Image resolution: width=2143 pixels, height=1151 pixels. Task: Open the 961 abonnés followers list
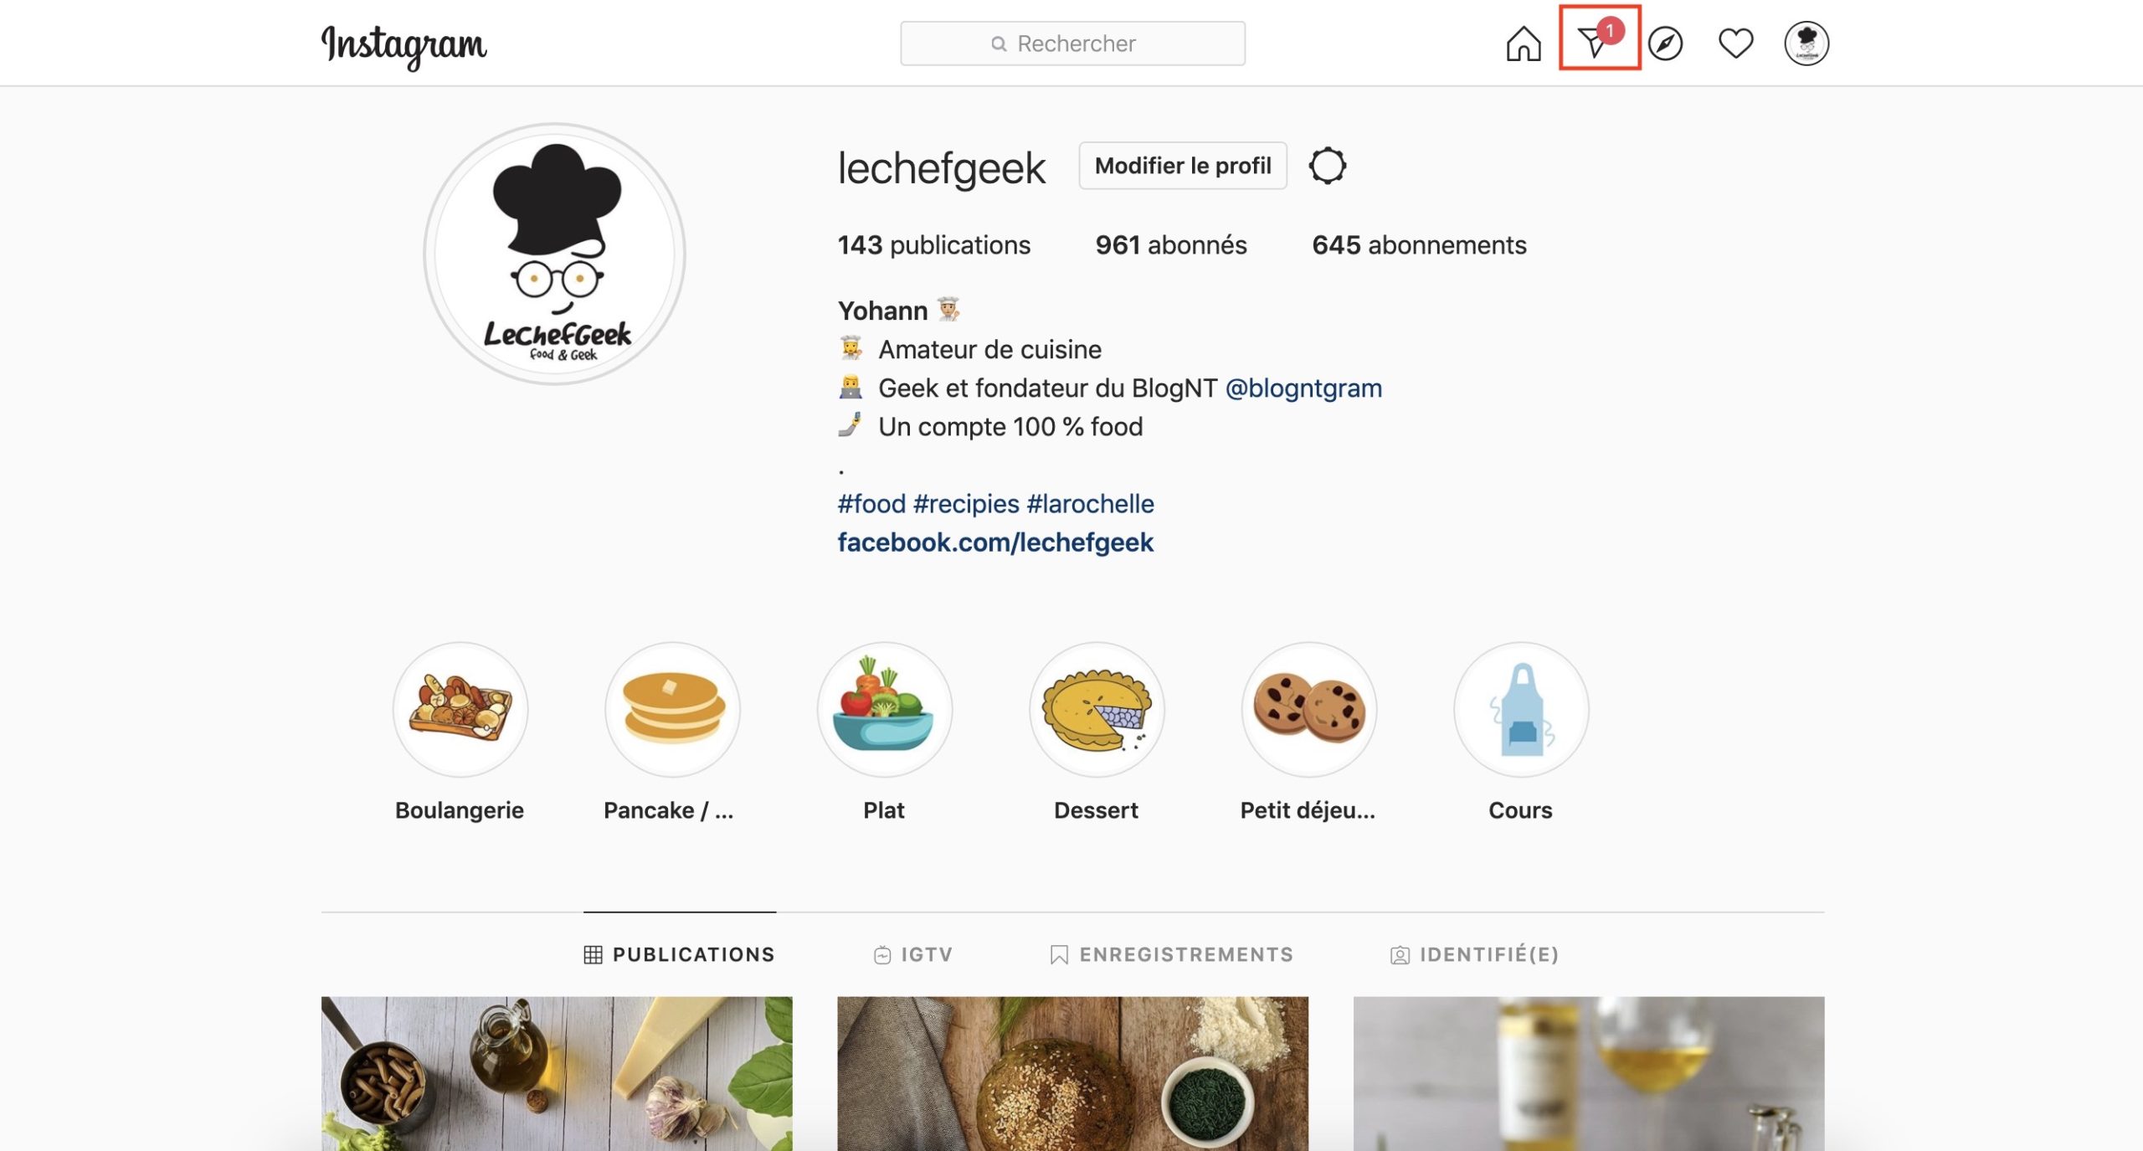pos(1171,245)
